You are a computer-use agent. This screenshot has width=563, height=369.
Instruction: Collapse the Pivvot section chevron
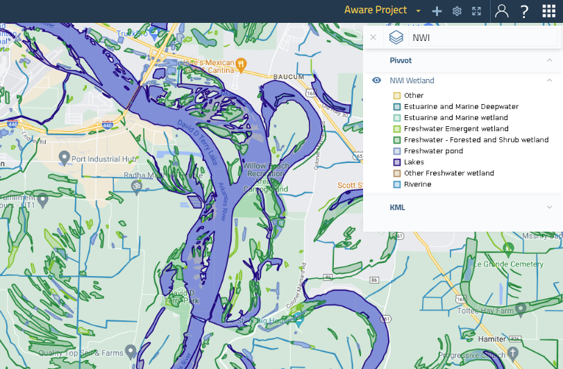[x=549, y=61]
